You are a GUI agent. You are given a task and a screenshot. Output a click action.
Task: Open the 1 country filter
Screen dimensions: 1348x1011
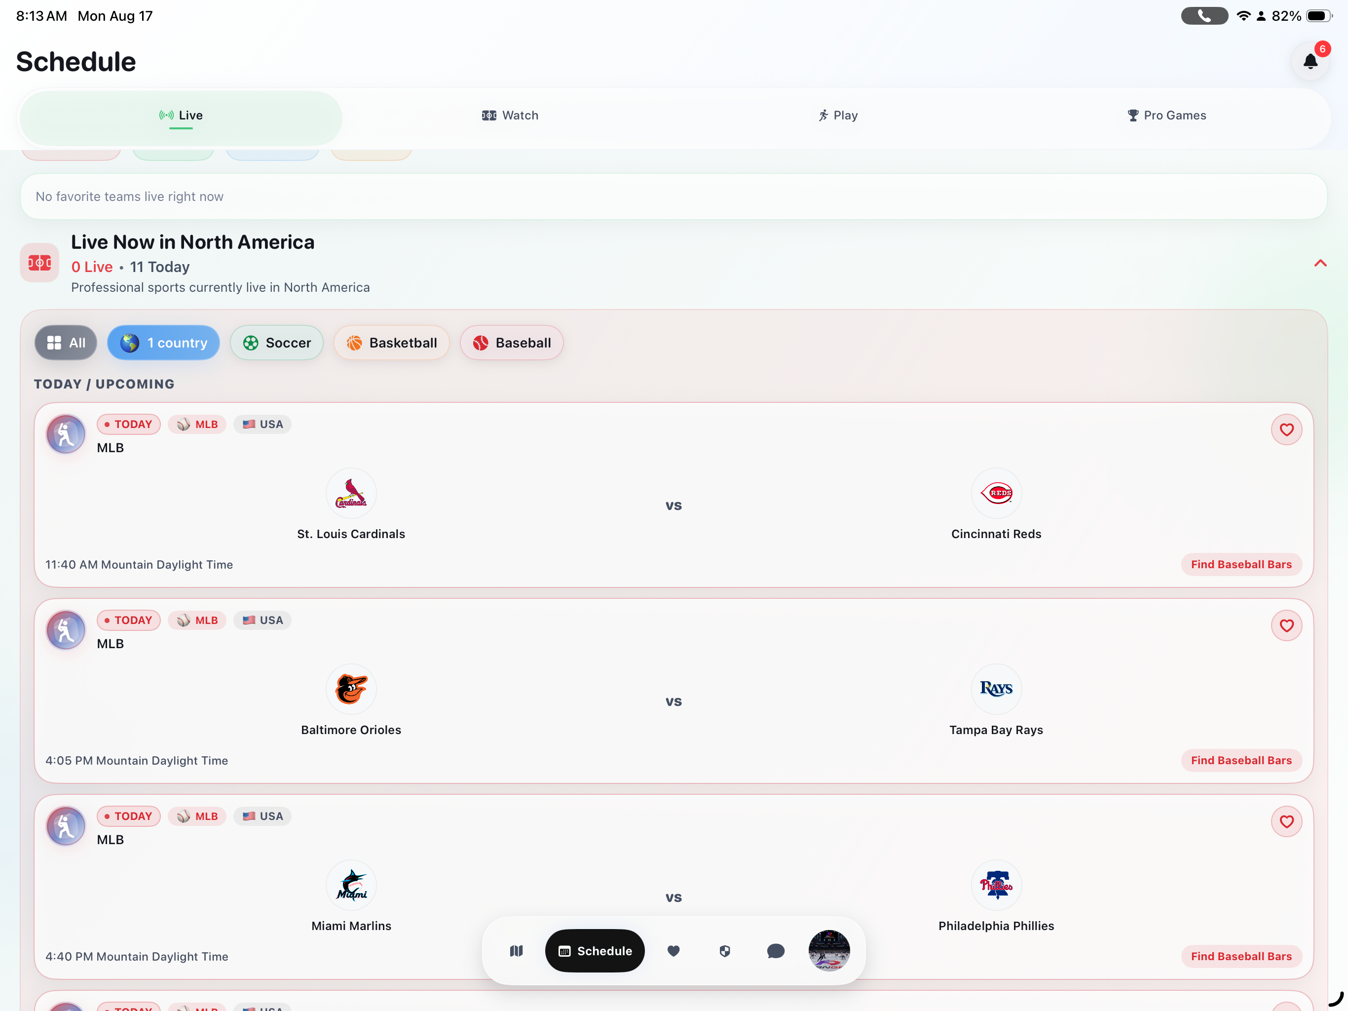[163, 343]
